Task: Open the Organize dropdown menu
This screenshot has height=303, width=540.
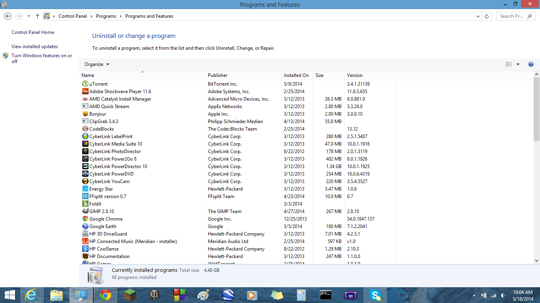Action: pyautogui.click(x=97, y=64)
